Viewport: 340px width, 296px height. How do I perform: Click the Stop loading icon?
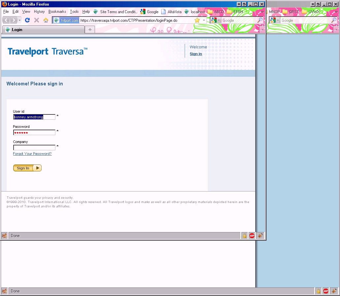pos(37,20)
